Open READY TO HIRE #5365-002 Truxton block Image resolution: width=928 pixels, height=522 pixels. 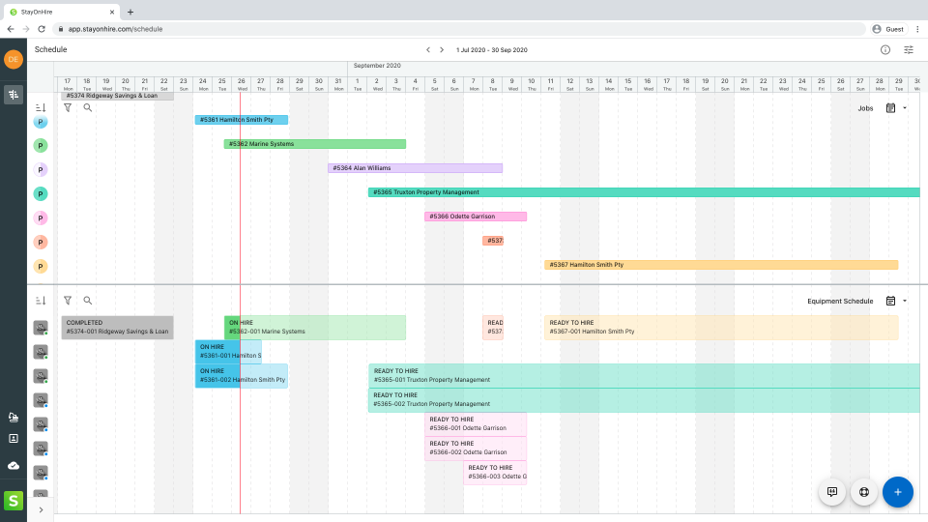644,400
